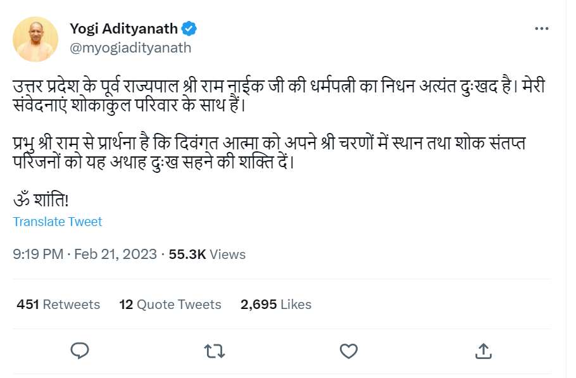The width and height of the screenshot is (576, 378).
Task: Click the Translate Tweet link
Action: (58, 222)
